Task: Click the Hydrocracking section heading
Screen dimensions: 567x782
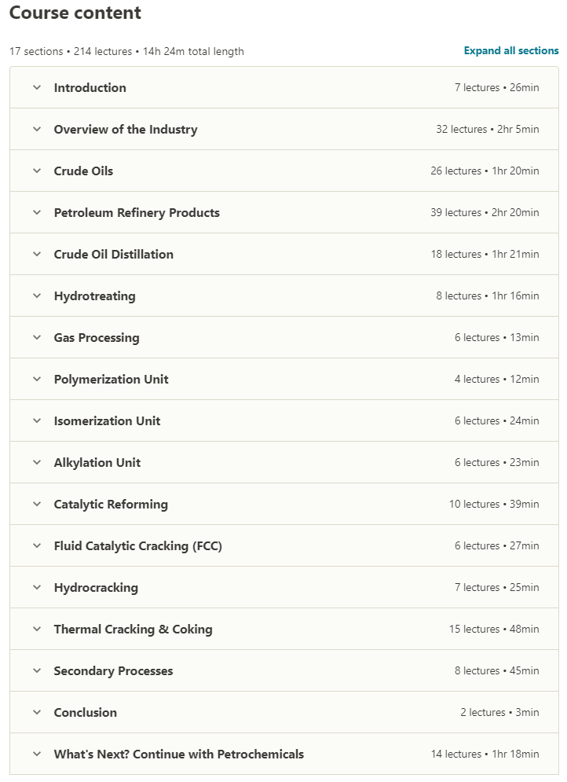Action: click(x=96, y=588)
